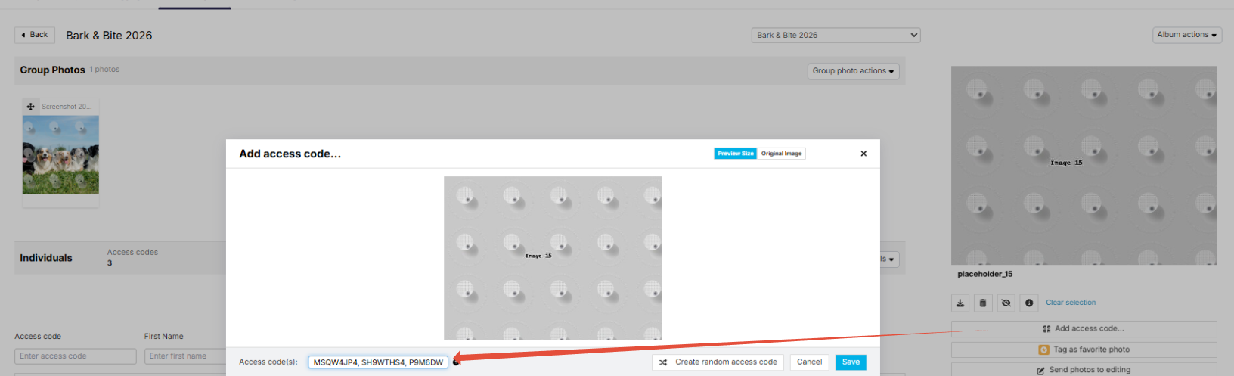
Task: Click the Enter access code field
Action: point(76,356)
